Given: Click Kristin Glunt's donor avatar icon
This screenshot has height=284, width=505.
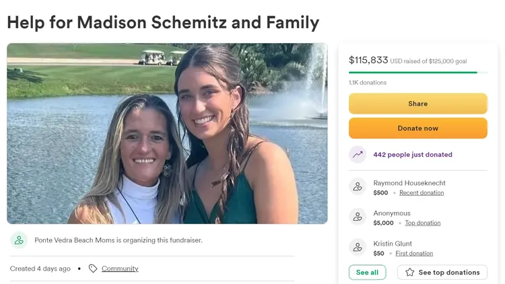Looking at the screenshot, I should [358, 247].
